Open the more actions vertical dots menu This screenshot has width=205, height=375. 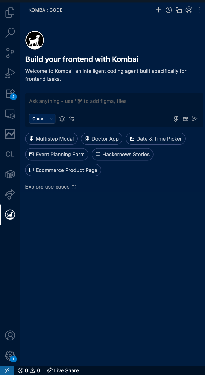pyautogui.click(x=199, y=10)
